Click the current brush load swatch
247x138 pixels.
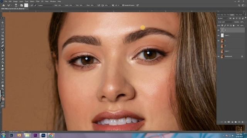(x=26, y=5)
